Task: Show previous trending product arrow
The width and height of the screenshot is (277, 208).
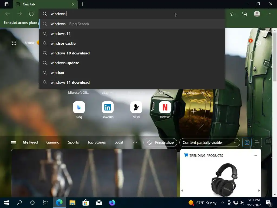Action: click(182, 190)
